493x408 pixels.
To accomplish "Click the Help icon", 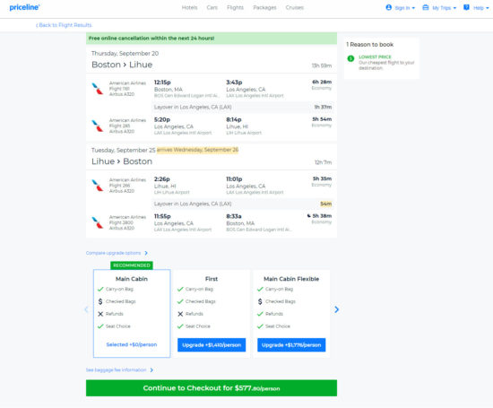I will (466, 7).
